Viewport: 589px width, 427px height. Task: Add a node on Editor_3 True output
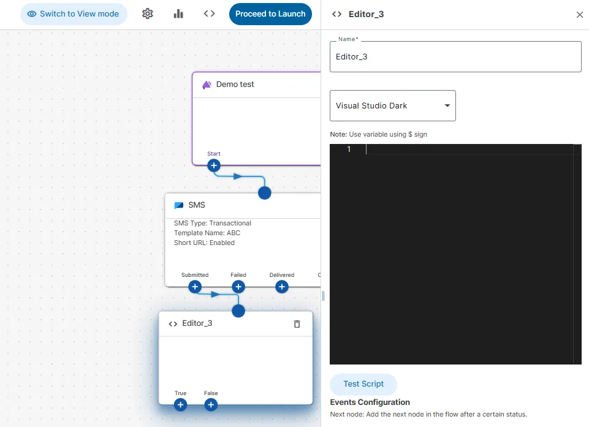coord(180,405)
